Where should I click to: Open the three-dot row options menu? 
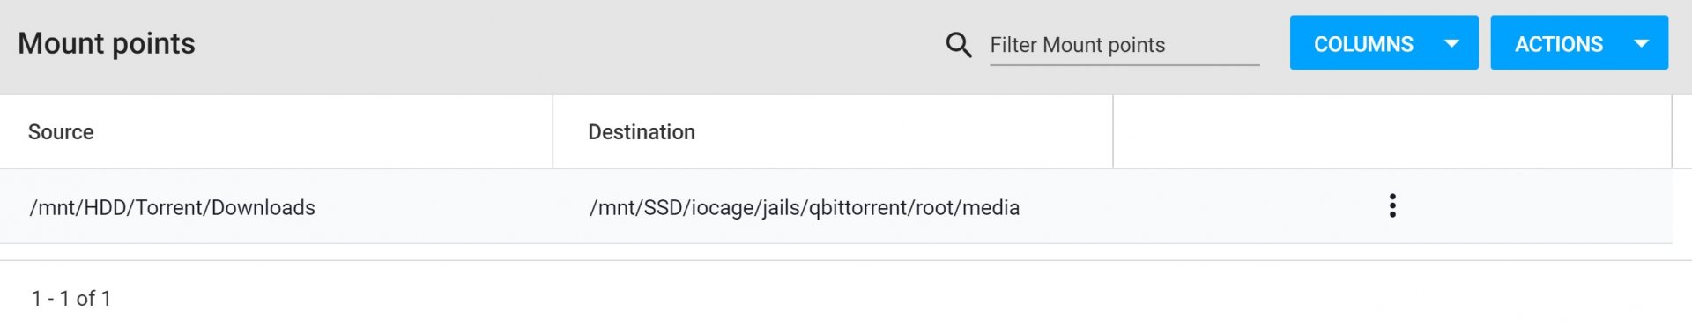point(1392,205)
